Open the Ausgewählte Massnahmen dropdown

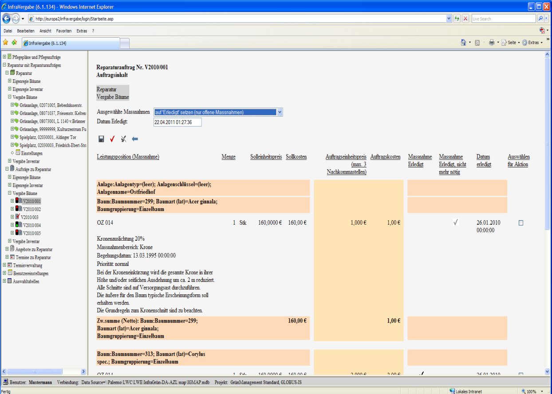tap(280, 113)
